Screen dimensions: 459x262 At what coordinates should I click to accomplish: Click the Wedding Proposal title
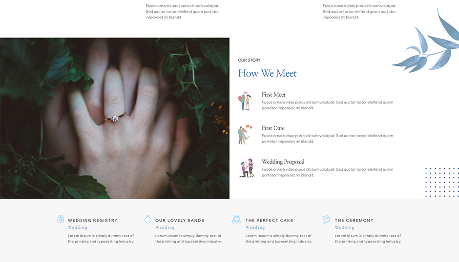[283, 161]
